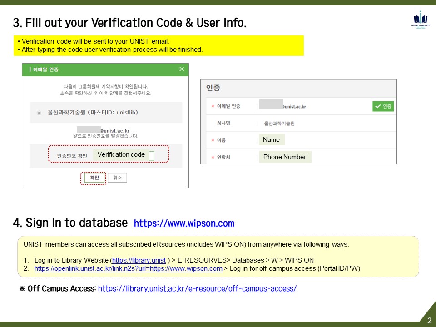Click the green 인증 verify button
Screen dimensions: 436x327
[x=383, y=106]
